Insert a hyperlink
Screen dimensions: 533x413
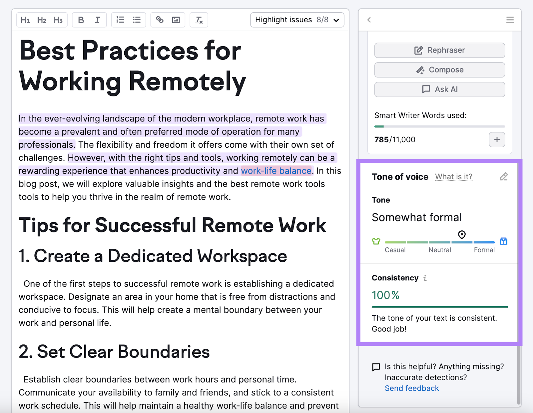coord(160,20)
